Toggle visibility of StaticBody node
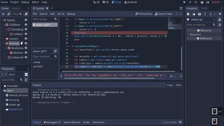Screen dimensions: 224x126 tap(26, 29)
